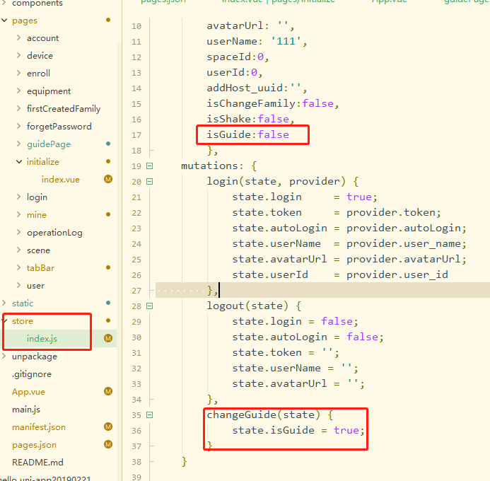
Task: Expand the forgetPassword folder chevron
Action: pos(19,126)
